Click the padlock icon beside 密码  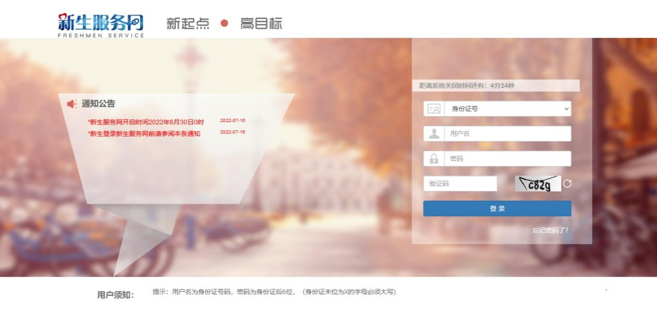[434, 158]
